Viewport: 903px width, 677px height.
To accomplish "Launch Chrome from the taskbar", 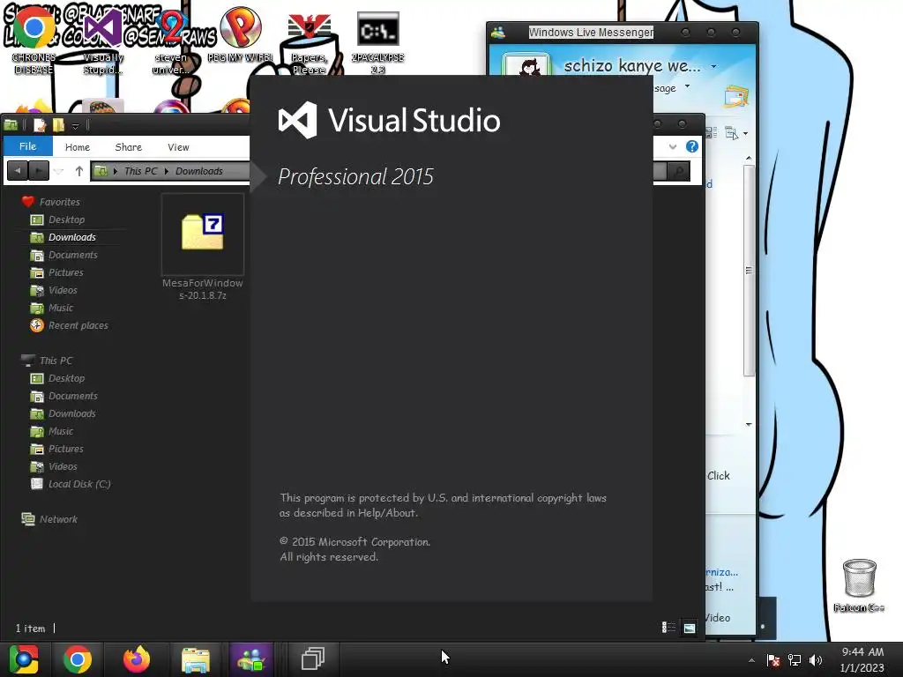I will 78,659.
